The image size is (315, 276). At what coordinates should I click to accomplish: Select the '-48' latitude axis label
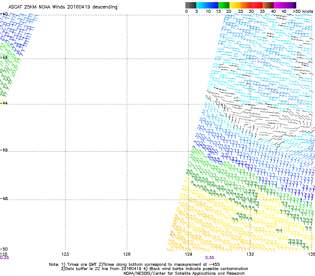[x=4, y=199]
